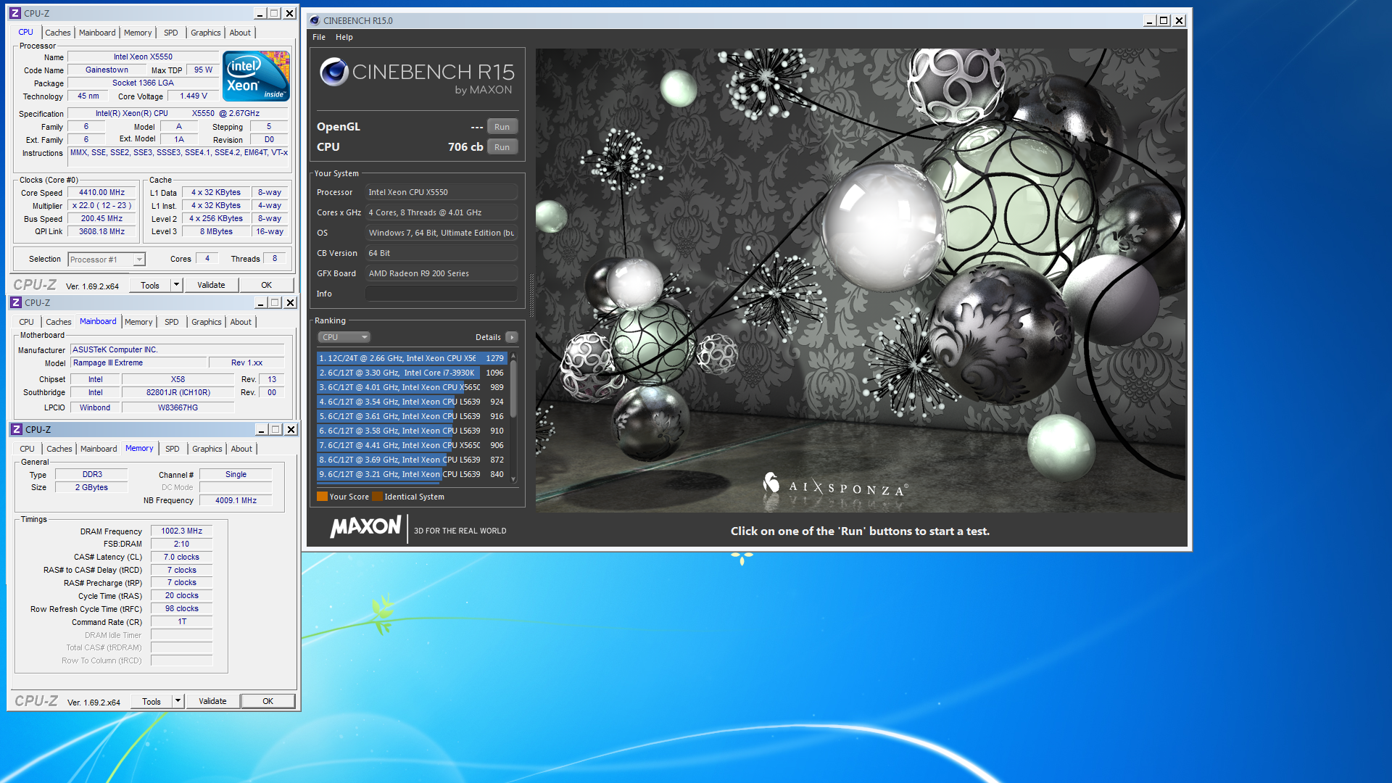Click the GFX Board AMD Radeon R9 field
The height and width of the screenshot is (783, 1392).
click(442, 273)
